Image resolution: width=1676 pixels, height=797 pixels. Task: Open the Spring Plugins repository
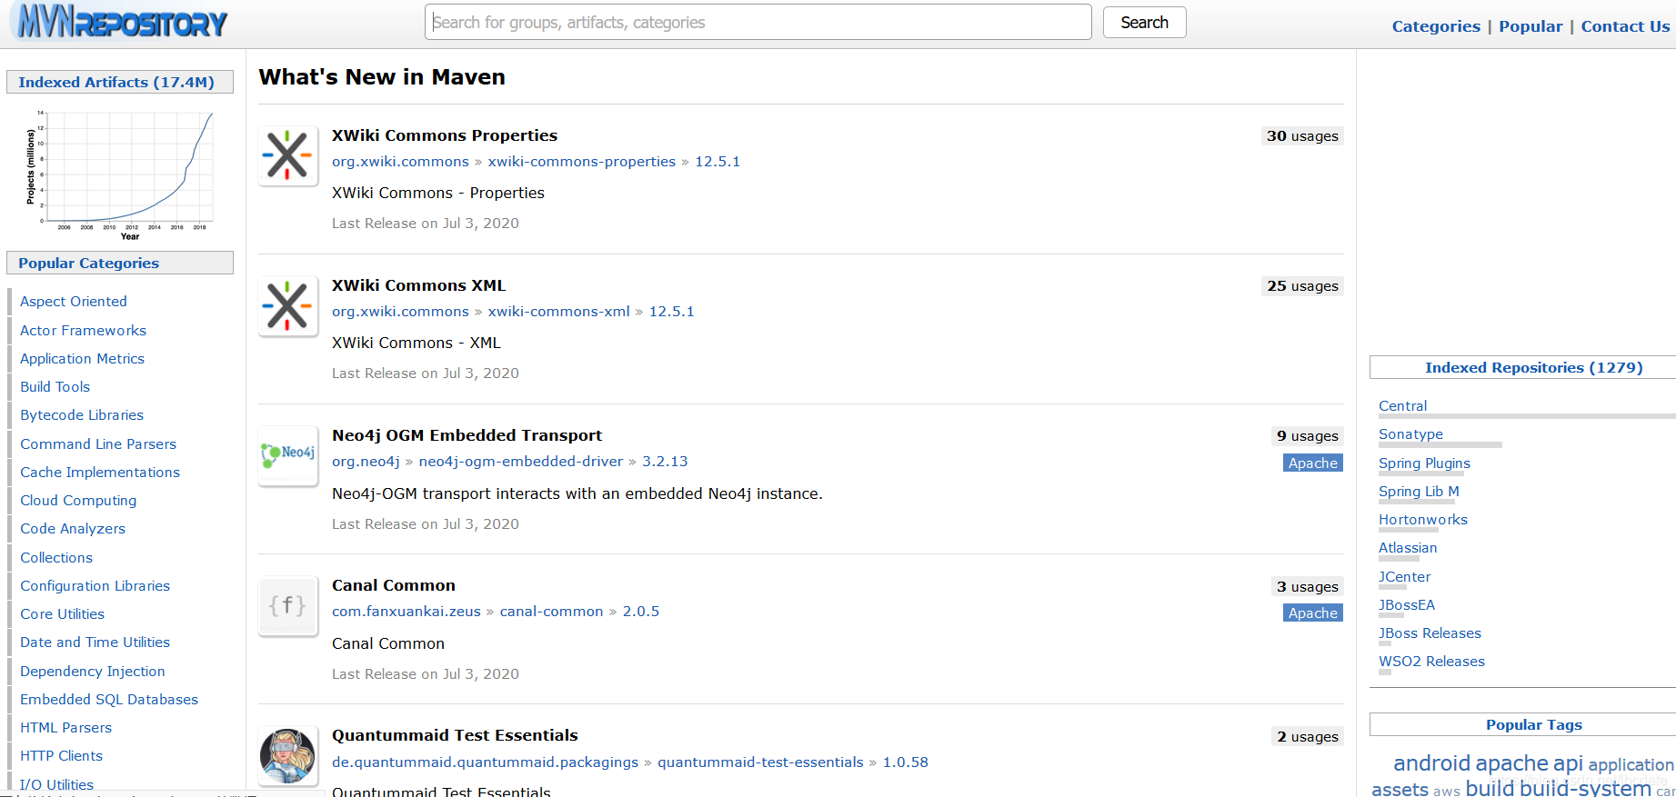tap(1424, 463)
